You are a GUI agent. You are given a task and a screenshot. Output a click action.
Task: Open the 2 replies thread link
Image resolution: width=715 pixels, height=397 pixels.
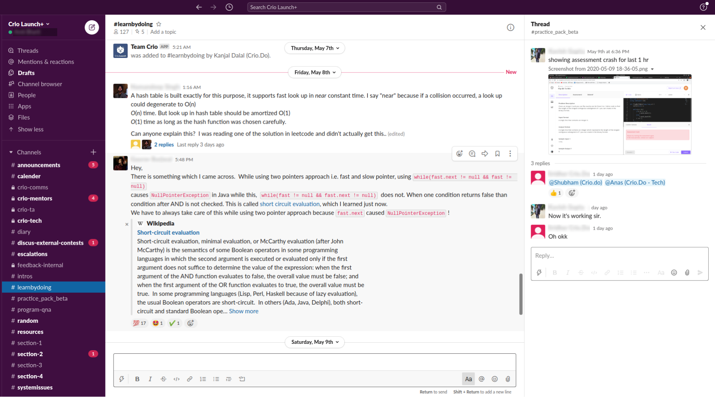click(164, 145)
